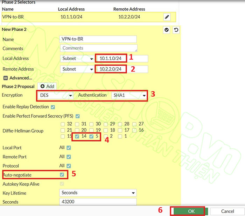This screenshot has height=216, width=245.
Task: Open the Local Address Subnet type dropdown
Action: pyautogui.click(x=77, y=59)
